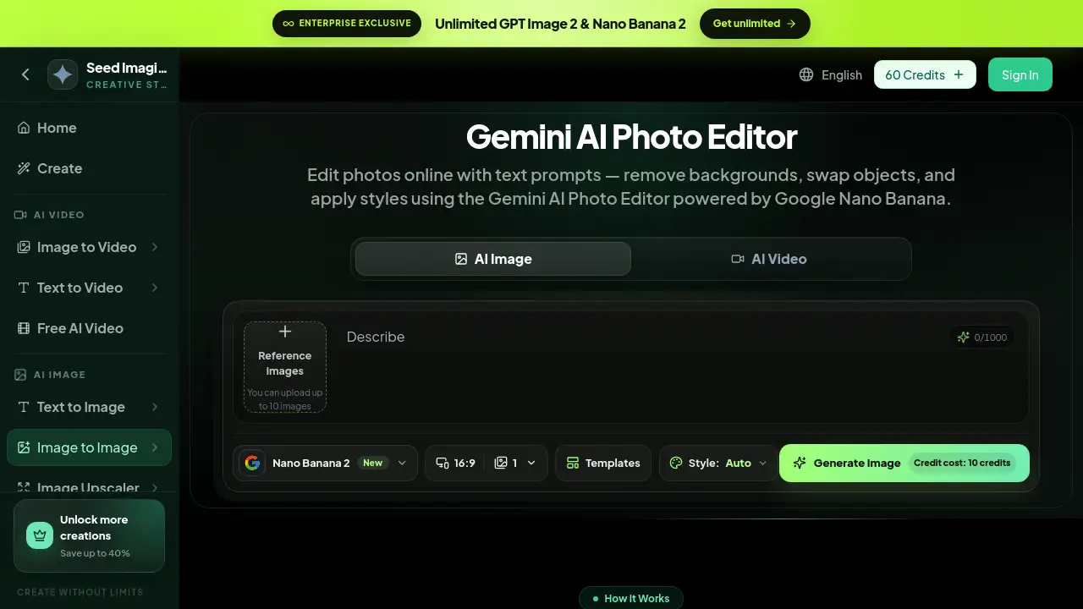Click the Style palette icon
The height and width of the screenshot is (609, 1083).
click(x=676, y=463)
